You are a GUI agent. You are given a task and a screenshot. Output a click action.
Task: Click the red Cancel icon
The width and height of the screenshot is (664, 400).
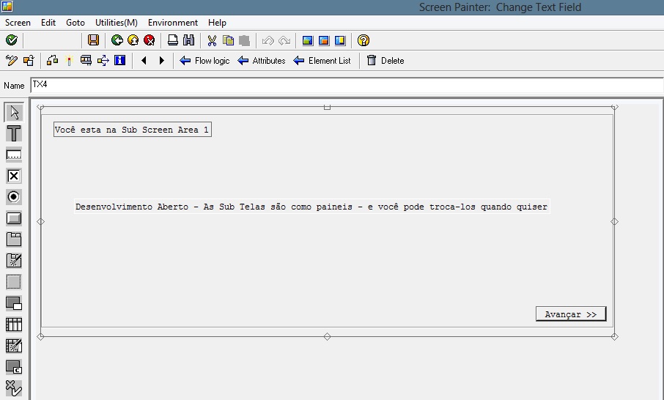pyautogui.click(x=150, y=40)
